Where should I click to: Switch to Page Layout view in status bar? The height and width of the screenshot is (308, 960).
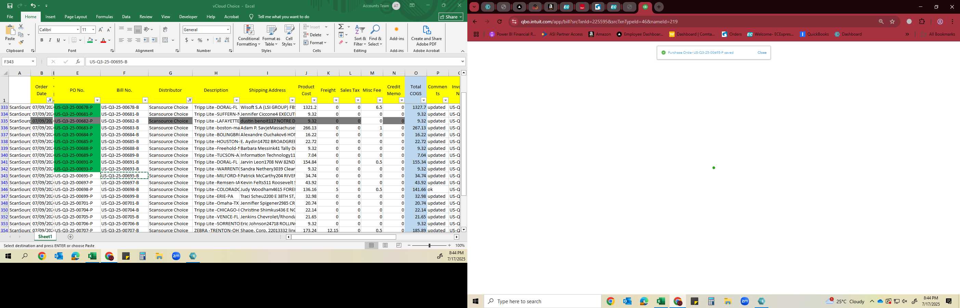(385, 245)
